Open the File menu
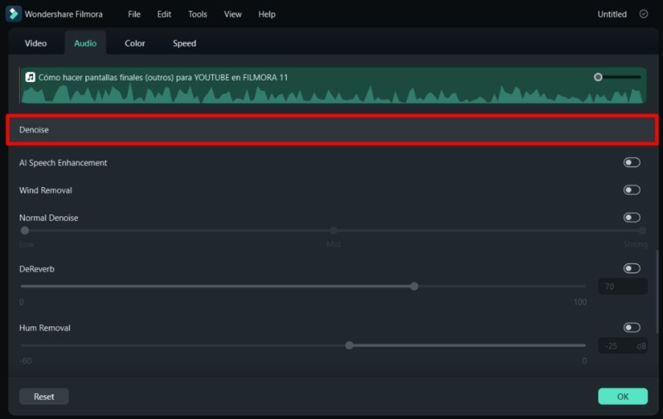 (134, 14)
